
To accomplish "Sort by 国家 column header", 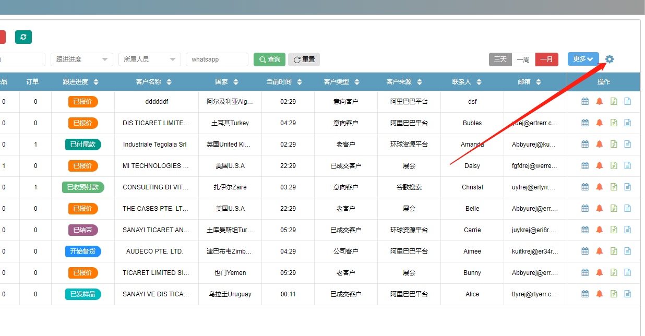I will [226, 82].
